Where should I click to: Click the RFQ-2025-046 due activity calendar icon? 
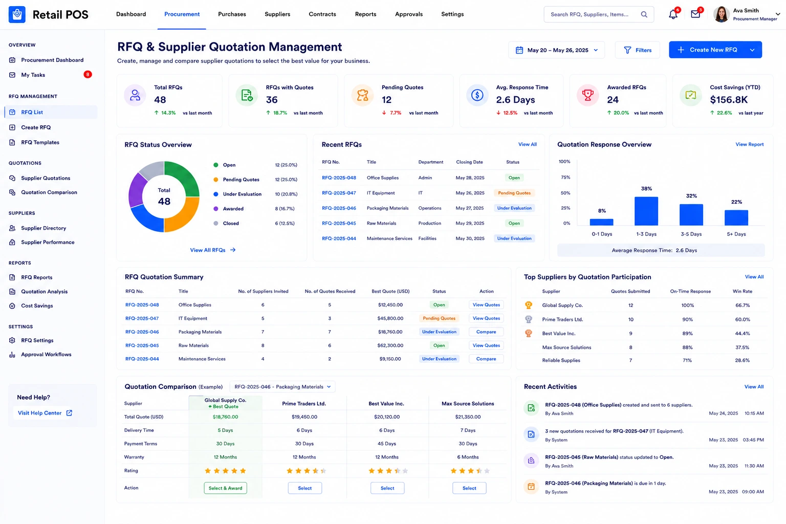click(531, 487)
